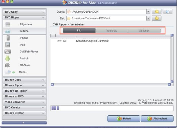177x128 pixels.
Task: Expand the Video Converter section
Action: pos(25,102)
